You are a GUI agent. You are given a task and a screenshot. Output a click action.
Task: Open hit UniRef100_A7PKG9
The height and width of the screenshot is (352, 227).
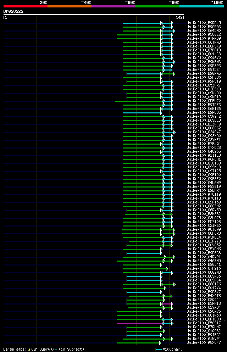[x=204, y=38]
